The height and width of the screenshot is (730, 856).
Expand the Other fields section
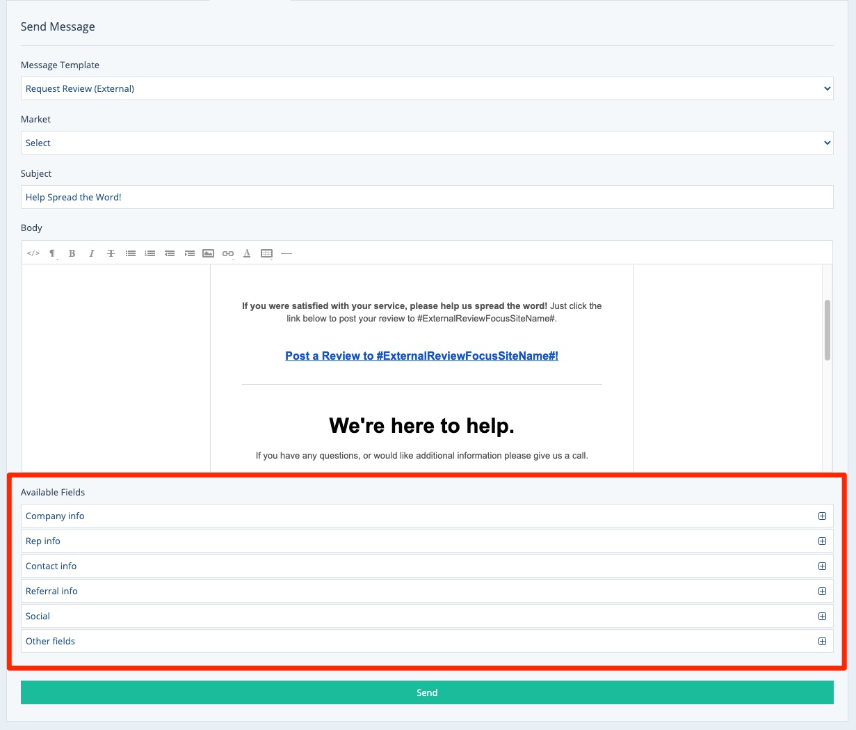(x=822, y=641)
